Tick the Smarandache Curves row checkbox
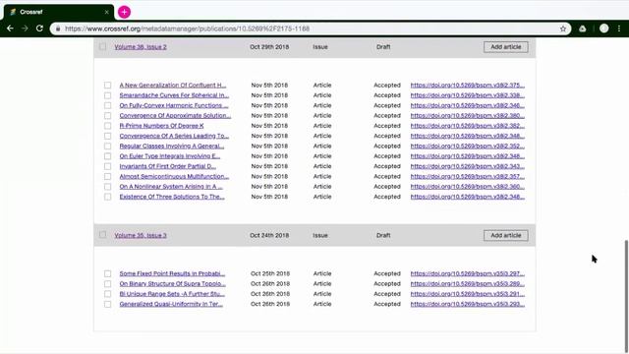This screenshot has width=629, height=354. 107,95
